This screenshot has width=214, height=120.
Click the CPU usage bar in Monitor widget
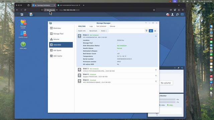pos(167,99)
